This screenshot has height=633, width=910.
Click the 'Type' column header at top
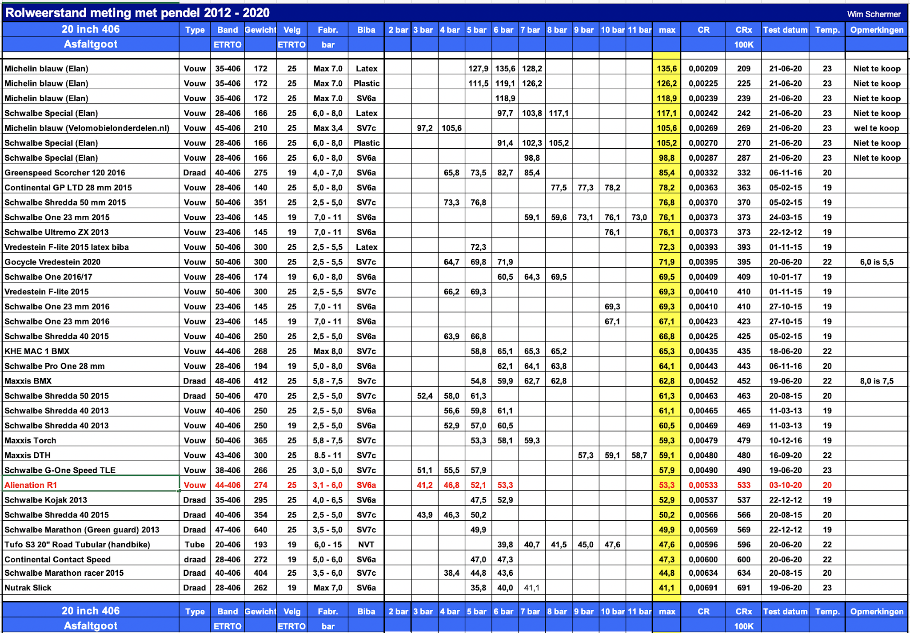[x=195, y=30]
